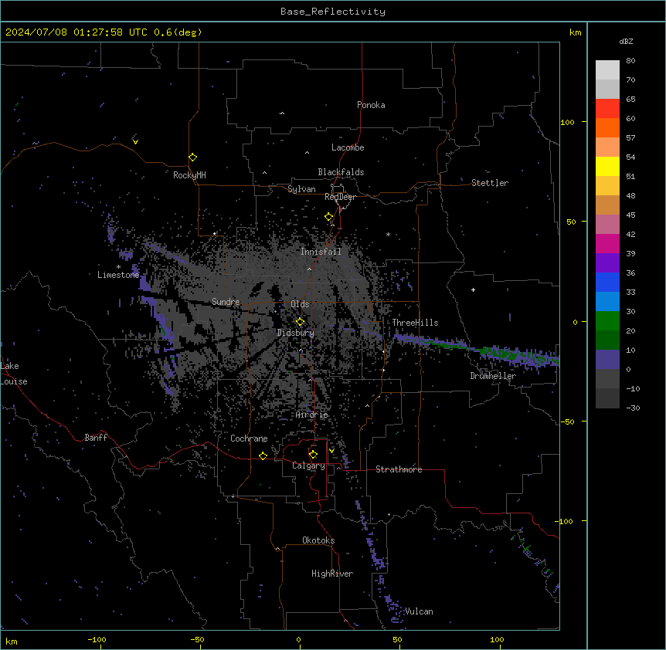Select the Cochrane town label
The height and width of the screenshot is (650, 666).
pyautogui.click(x=249, y=438)
